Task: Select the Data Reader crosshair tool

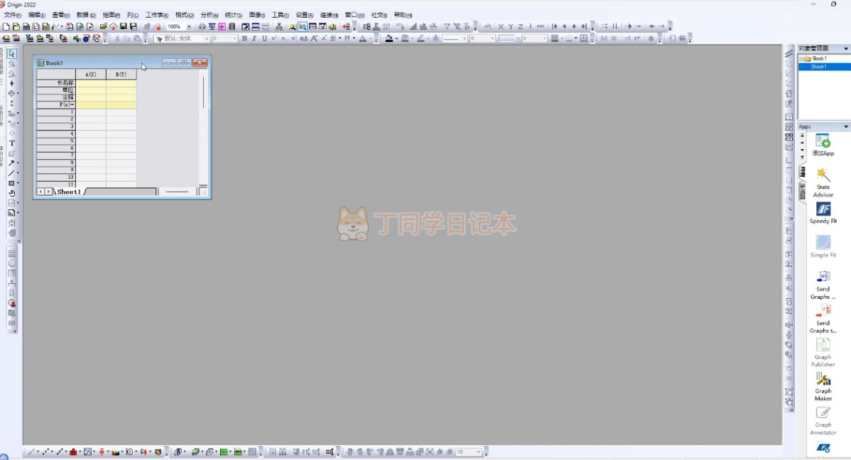Action: pos(11,93)
